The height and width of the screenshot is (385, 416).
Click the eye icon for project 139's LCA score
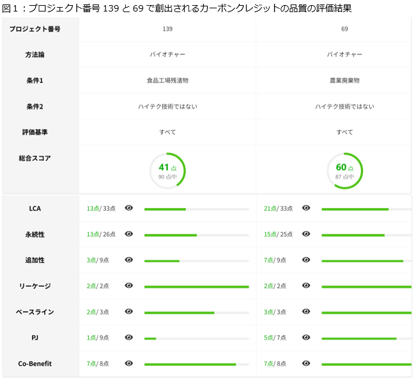coord(128,208)
